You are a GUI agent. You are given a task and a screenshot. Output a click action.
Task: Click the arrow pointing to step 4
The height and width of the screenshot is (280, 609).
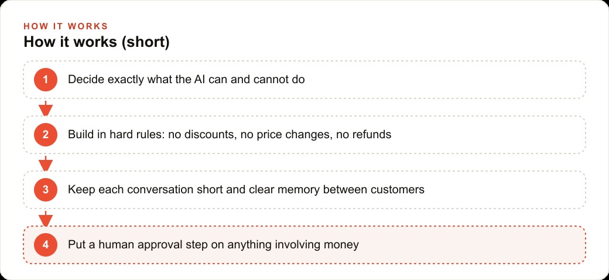pyautogui.click(x=46, y=218)
